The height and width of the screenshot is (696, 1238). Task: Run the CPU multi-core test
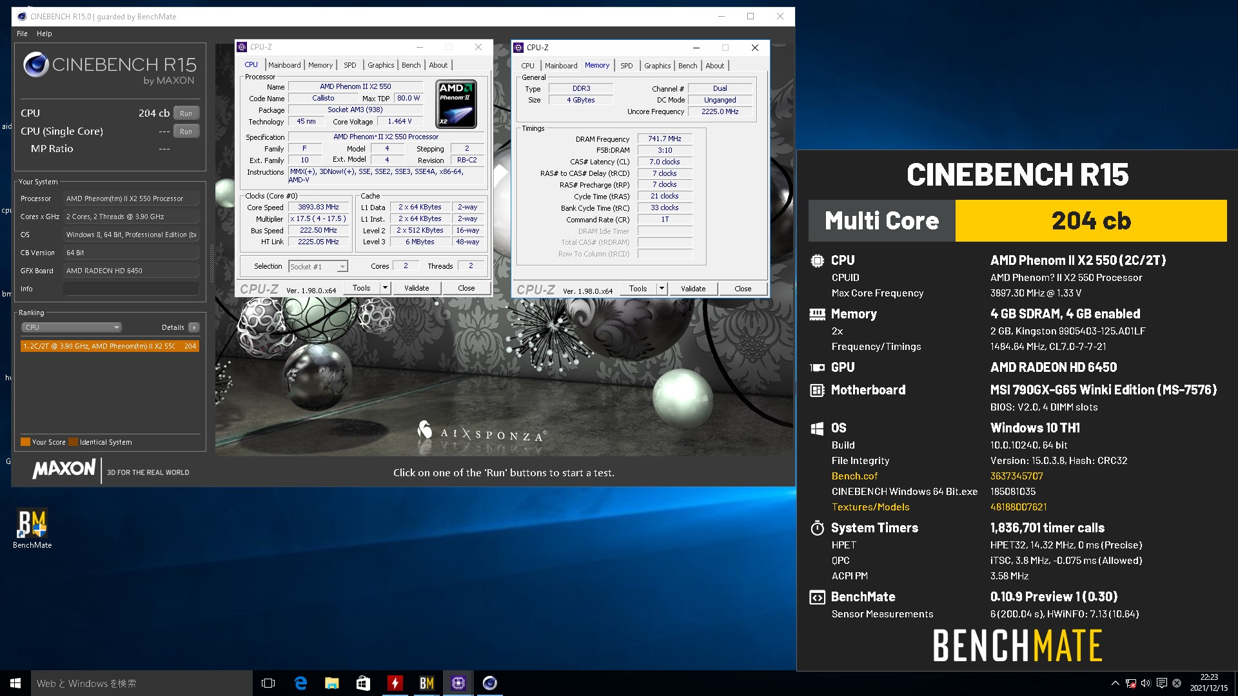(x=186, y=113)
